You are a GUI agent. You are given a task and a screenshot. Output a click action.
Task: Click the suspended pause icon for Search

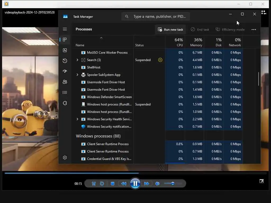point(160,60)
